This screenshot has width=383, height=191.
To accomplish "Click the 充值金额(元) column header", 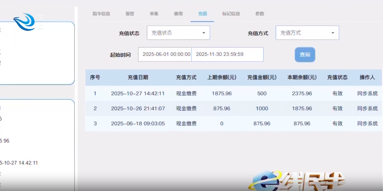I will [x=262, y=78].
